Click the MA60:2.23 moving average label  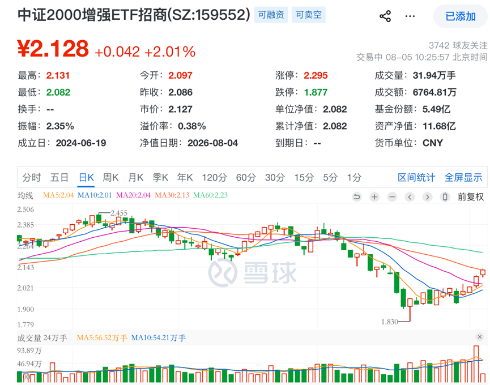tap(210, 195)
